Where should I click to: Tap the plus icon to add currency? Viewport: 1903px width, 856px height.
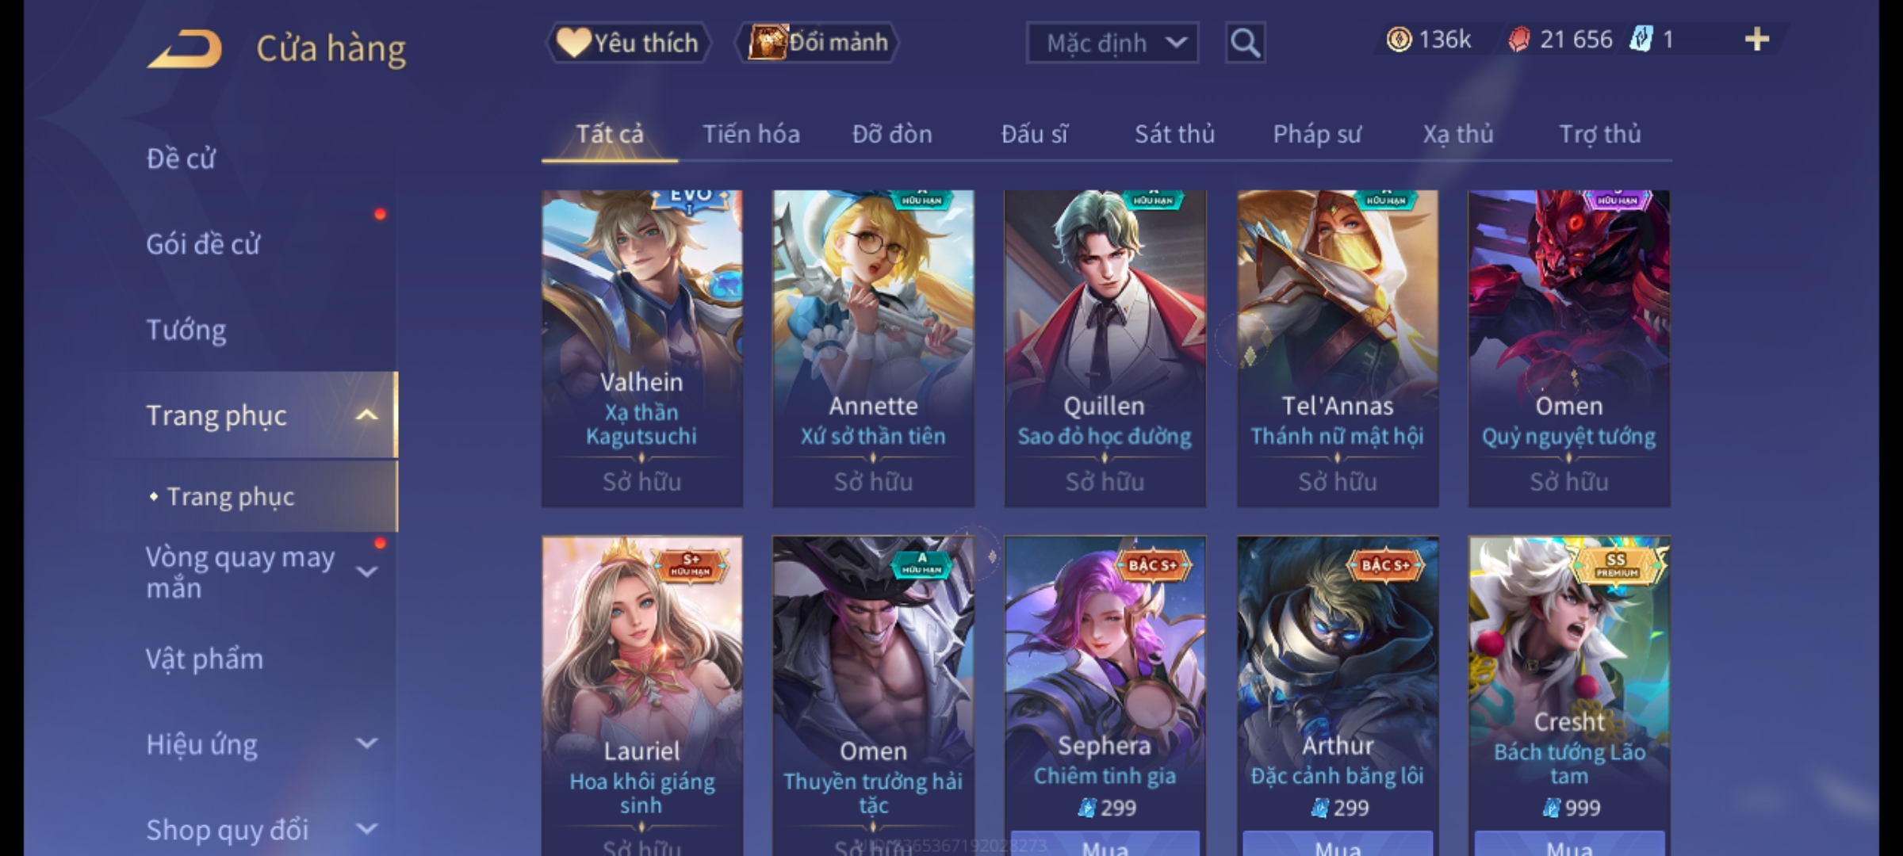1757,40
